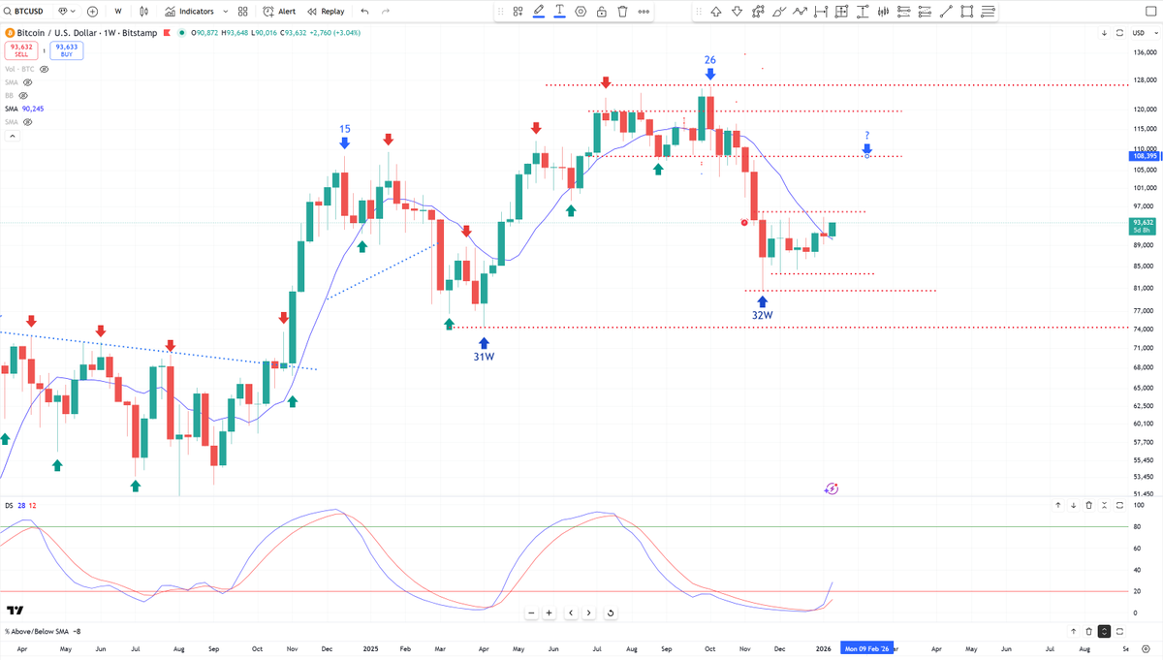Move DS pane down

click(x=1073, y=505)
